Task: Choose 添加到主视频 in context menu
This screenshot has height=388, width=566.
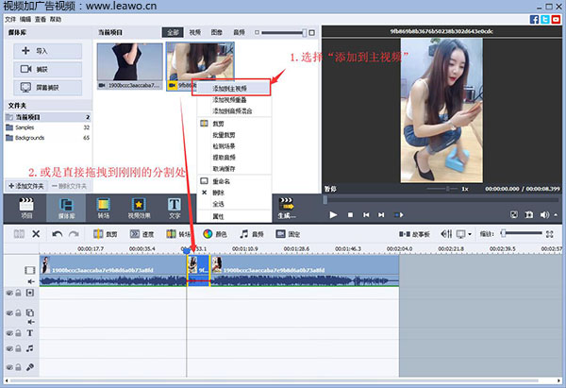Action: 231,88
